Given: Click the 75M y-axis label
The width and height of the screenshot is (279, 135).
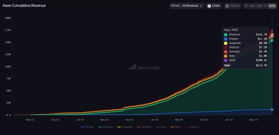Looking at the screenshot, I should coord(8,79).
